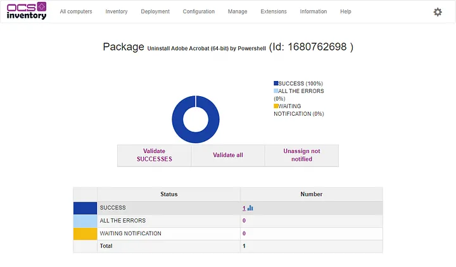Open the Configuration menu

click(x=199, y=11)
